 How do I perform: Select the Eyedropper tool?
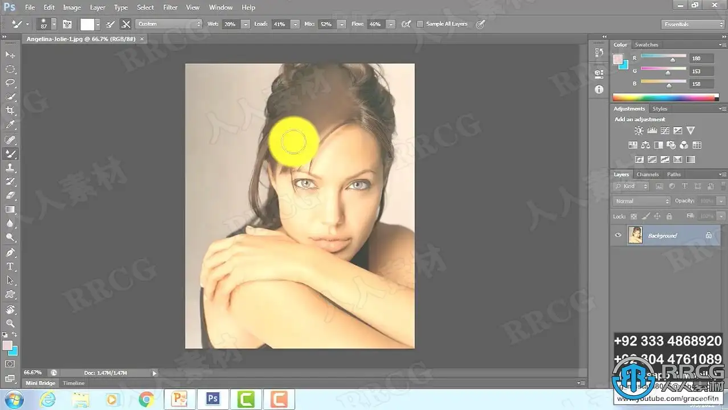pos(10,125)
